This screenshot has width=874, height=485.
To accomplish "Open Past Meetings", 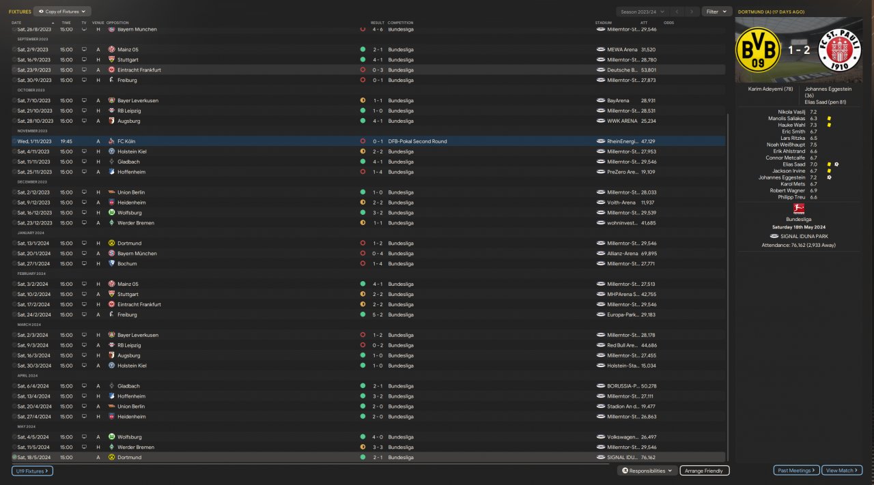I will pyautogui.click(x=796, y=471).
